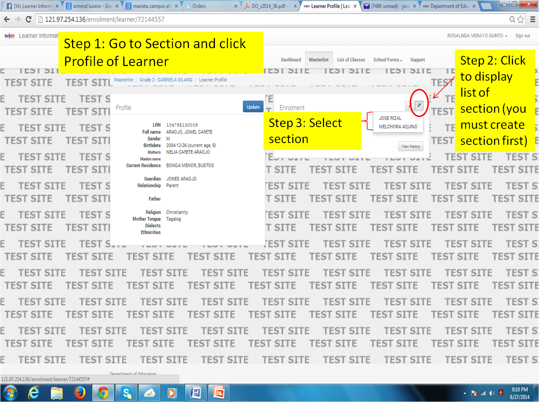Launch Internet Explorer from the taskbar

34,393
